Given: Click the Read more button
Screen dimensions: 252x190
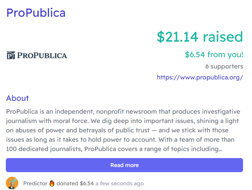Looking at the screenshot, I should point(124,165).
